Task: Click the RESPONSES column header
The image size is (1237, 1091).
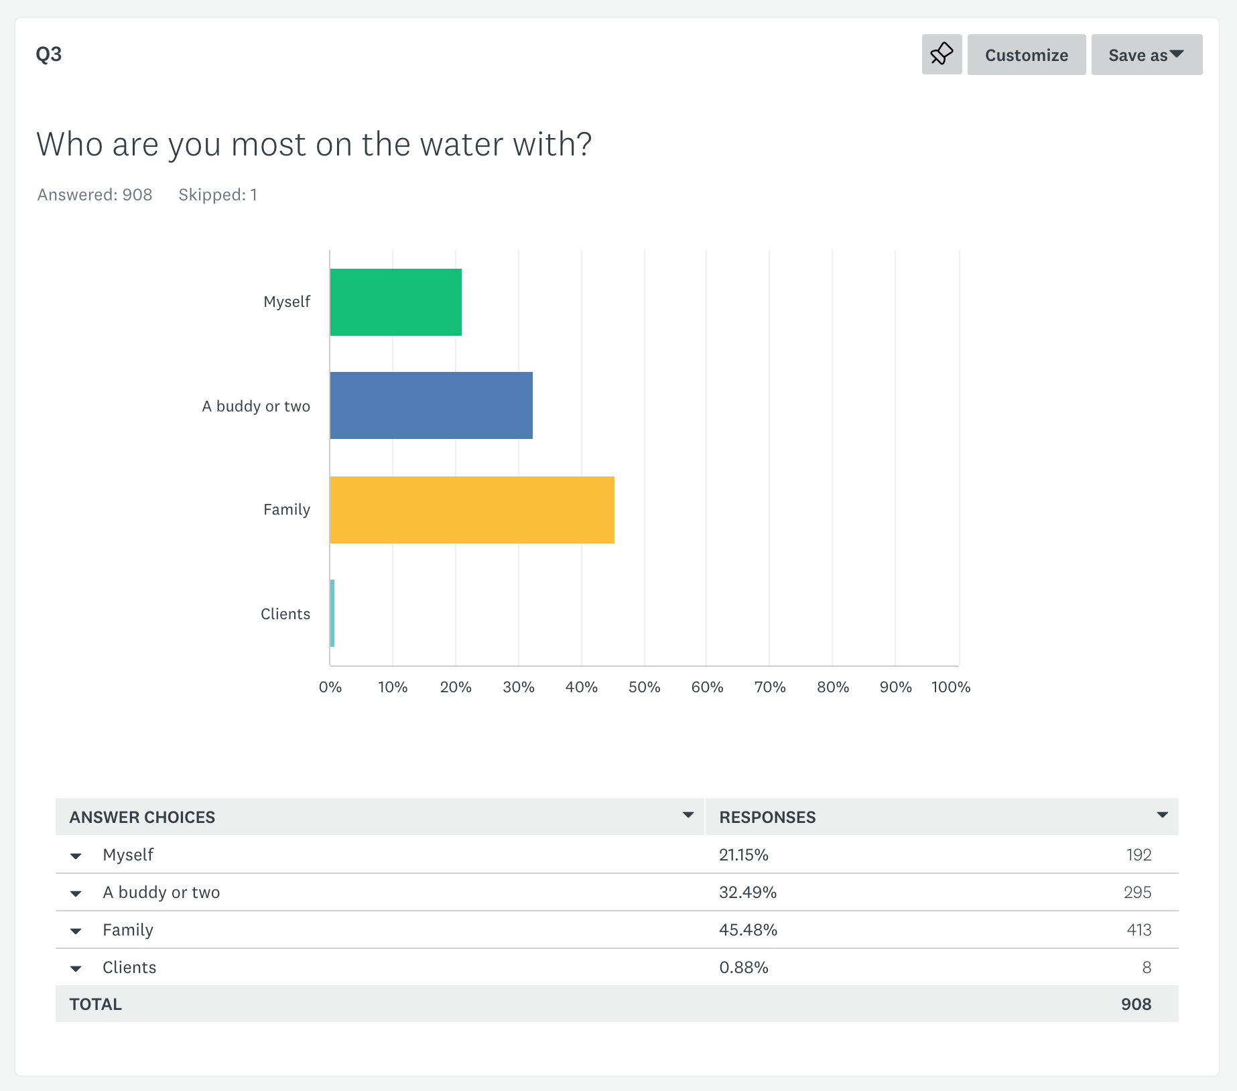Action: point(767,817)
